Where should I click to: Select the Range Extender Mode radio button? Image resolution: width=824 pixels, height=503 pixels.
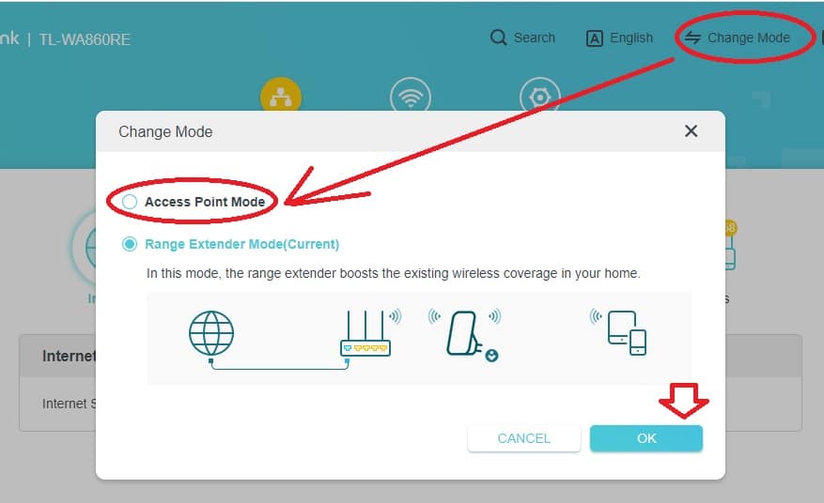[x=130, y=244]
